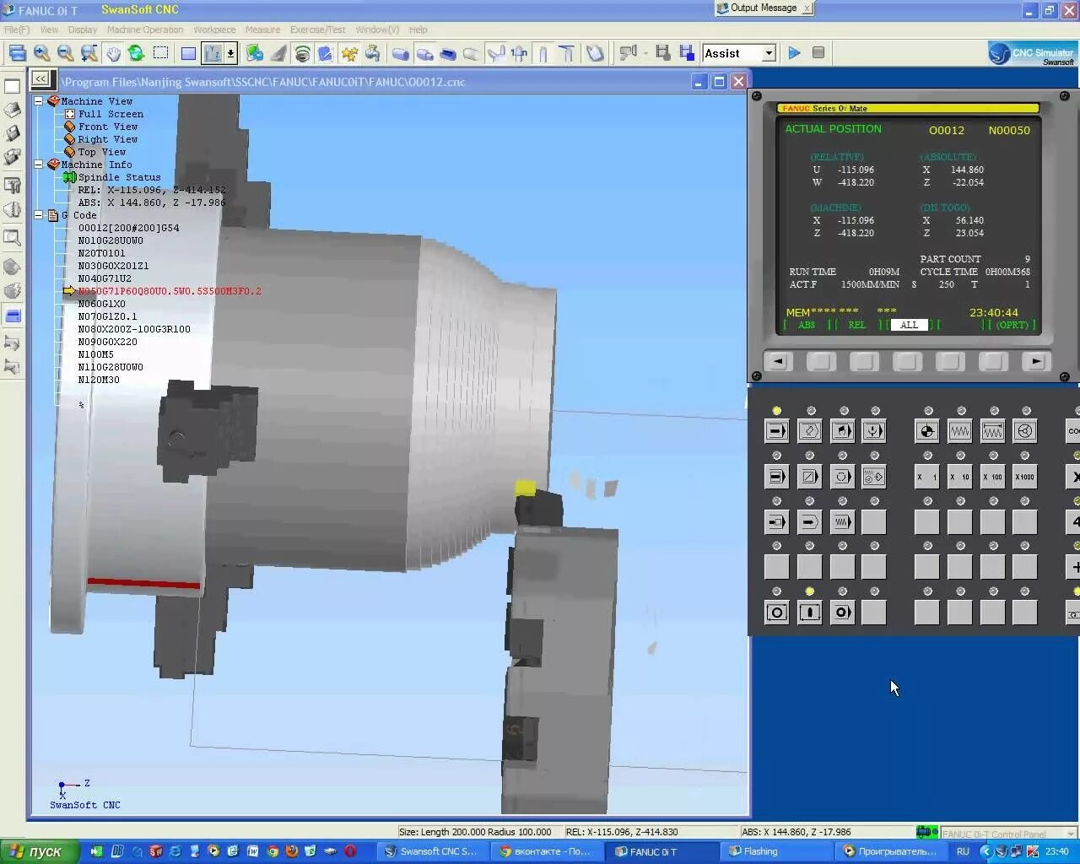The height and width of the screenshot is (864, 1080).
Task: Open the File(F) menu
Action: [x=16, y=30]
